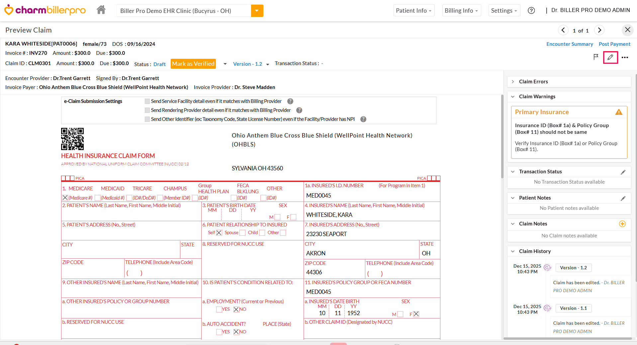Click the Draft status link
Screen dimensions: 637x345
click(x=159, y=64)
